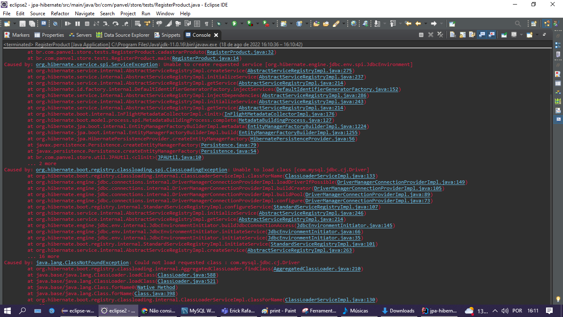
Task: Click the Step Over icon
Action: coord(115,24)
